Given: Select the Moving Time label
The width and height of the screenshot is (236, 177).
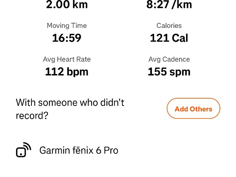Looking at the screenshot, I should 67,26.
